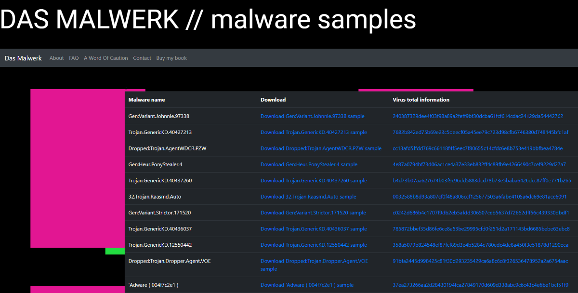This screenshot has height=293, width=578.
Task: Download Dropped:Trojan.AgentWDCR.PZW sample
Action: point(321,148)
